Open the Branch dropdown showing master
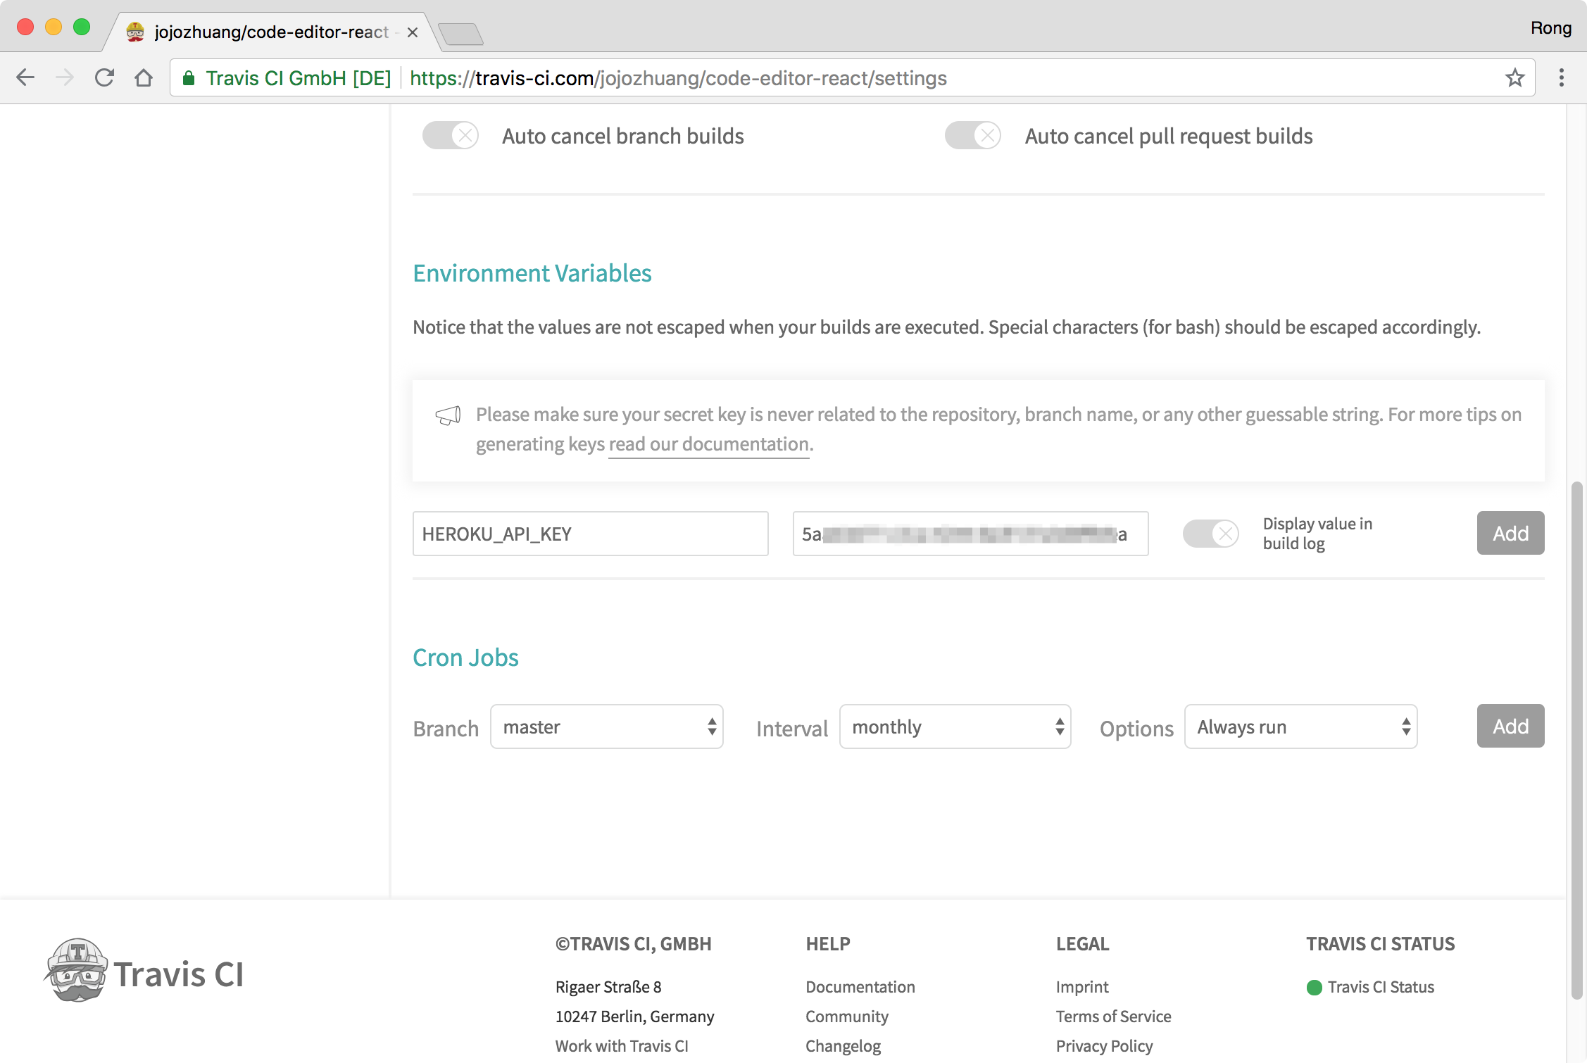The width and height of the screenshot is (1587, 1063). pyautogui.click(x=607, y=727)
